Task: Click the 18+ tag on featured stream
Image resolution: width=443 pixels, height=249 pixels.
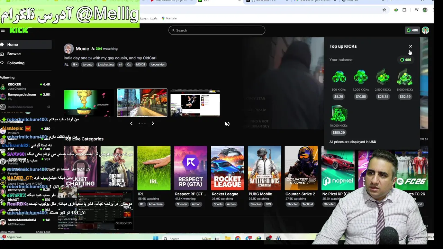Action: (75, 65)
